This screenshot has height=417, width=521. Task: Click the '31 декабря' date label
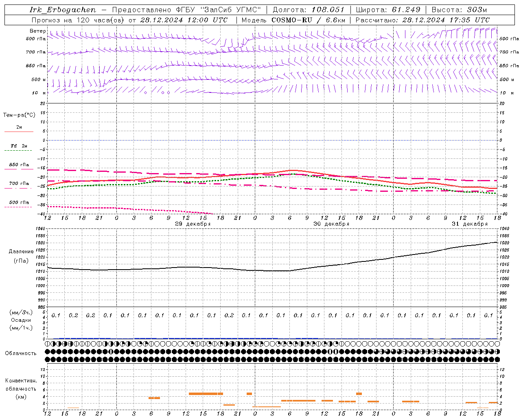tap(469, 224)
